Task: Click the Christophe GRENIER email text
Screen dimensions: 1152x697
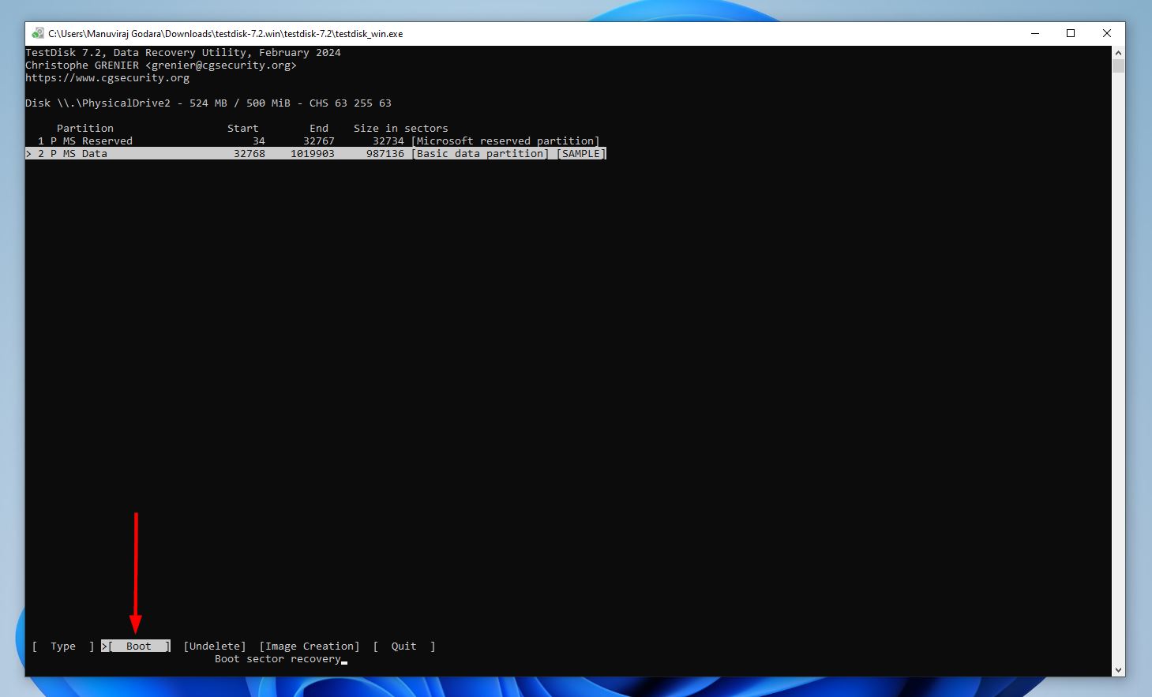Action: coord(161,65)
